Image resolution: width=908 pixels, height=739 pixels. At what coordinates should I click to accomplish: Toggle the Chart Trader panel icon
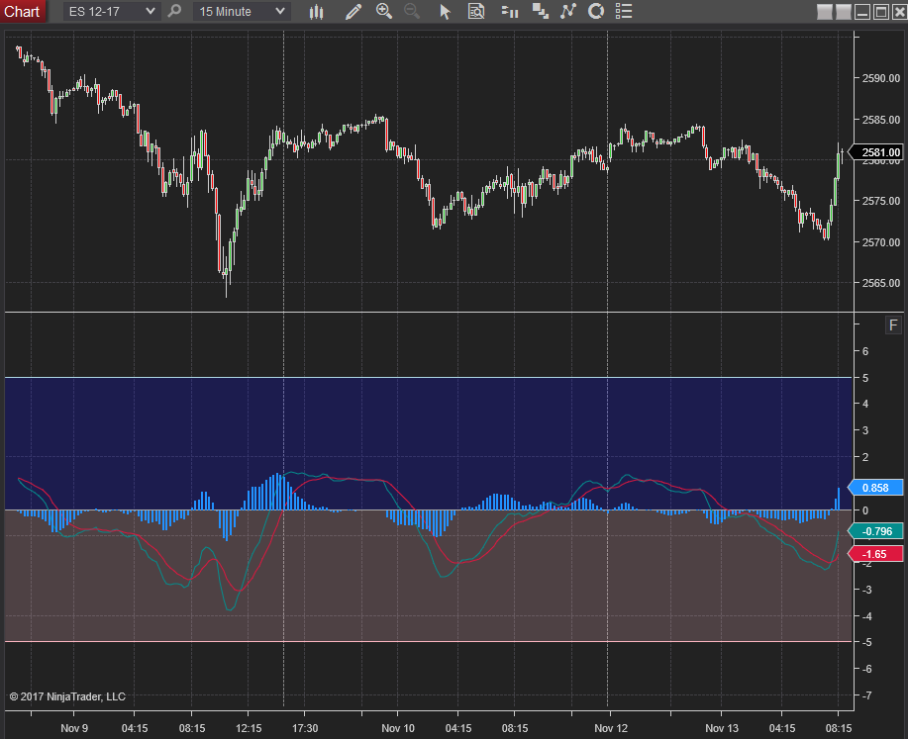pyautogui.click(x=510, y=12)
